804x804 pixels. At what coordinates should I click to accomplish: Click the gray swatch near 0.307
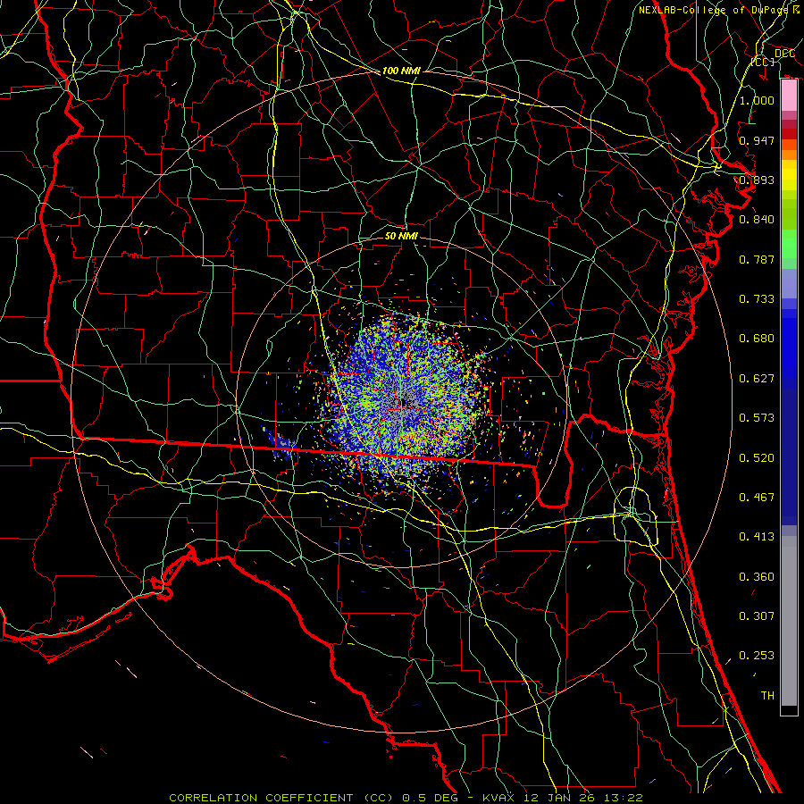(789, 621)
